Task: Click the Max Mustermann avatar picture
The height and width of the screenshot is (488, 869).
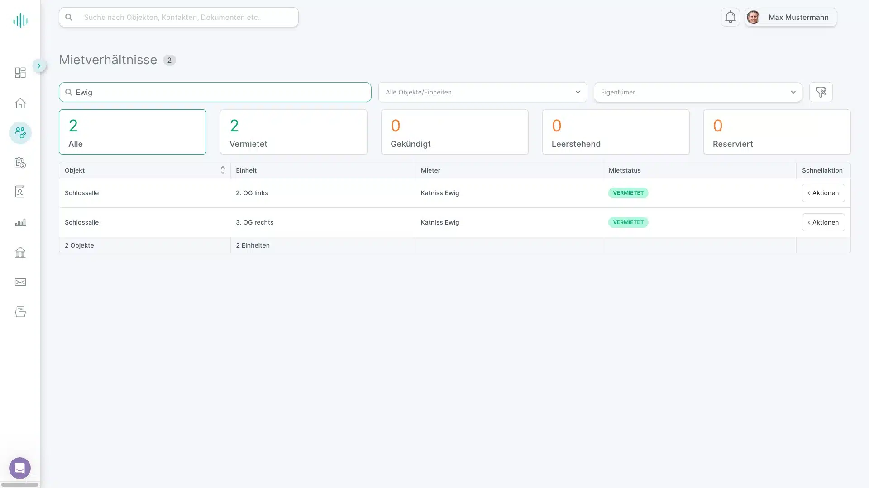Action: coord(753,17)
